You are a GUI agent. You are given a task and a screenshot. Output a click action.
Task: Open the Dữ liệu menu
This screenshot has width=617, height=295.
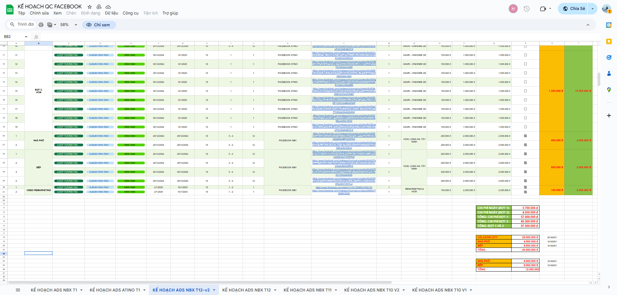[111, 13]
